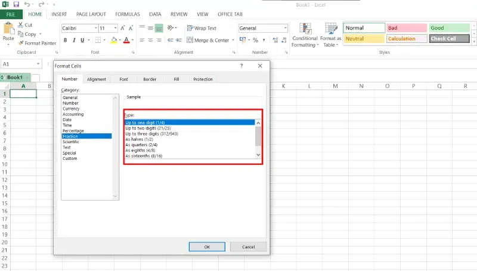Apply the Good cell style
This screenshot has height=271, width=477.
(450, 27)
